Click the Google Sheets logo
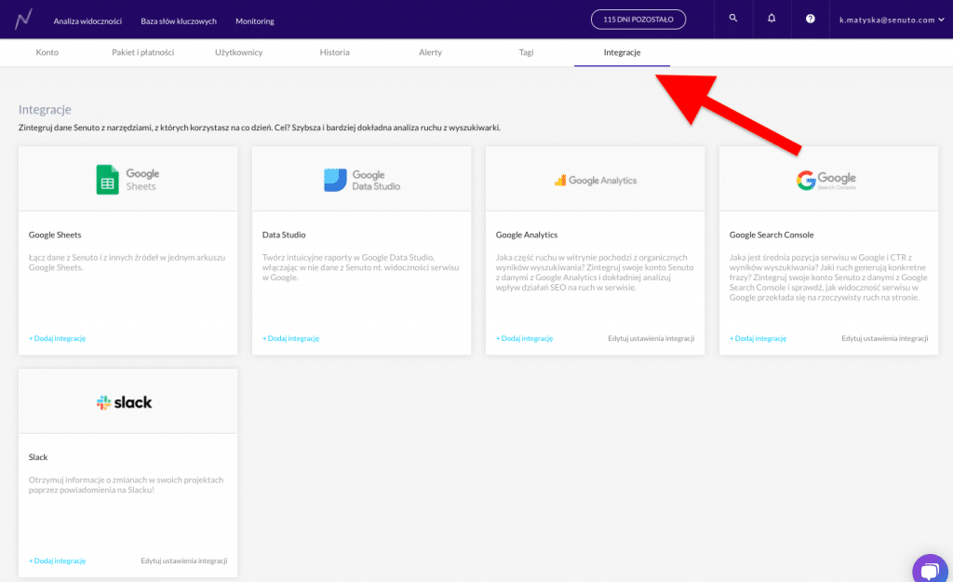This screenshot has height=582, width=953. (128, 179)
